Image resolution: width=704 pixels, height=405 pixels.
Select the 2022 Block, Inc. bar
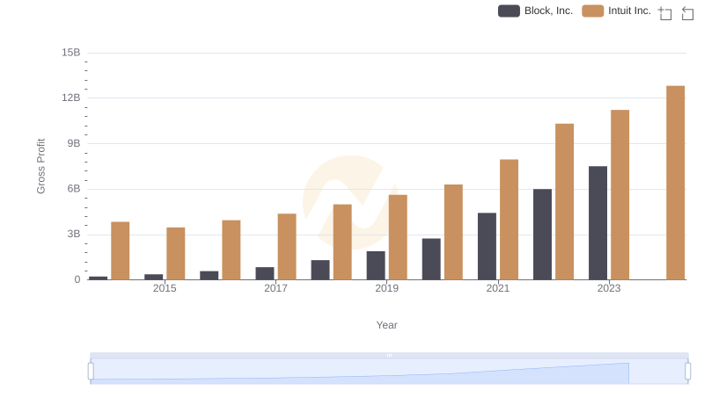point(542,235)
